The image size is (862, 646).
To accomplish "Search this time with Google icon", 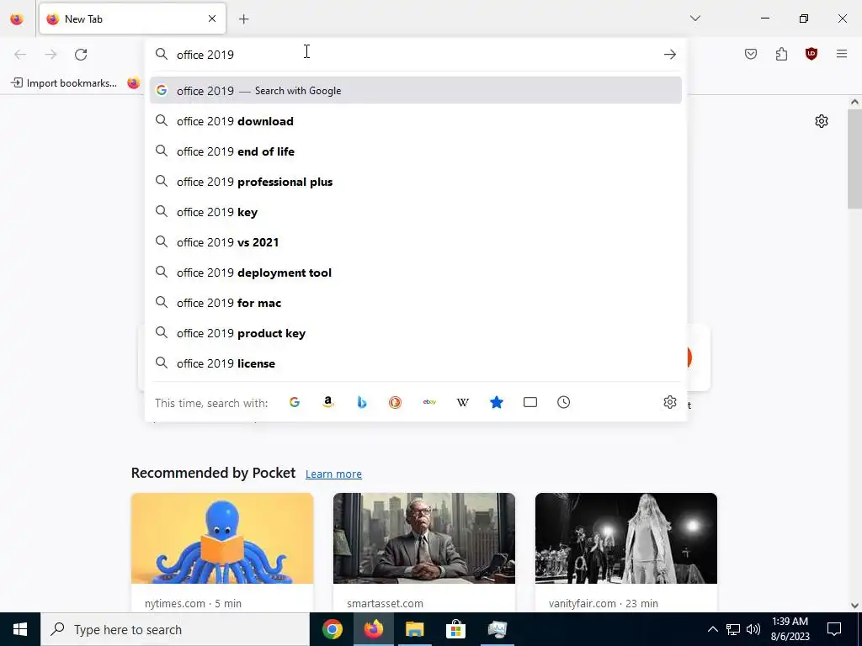I will [x=295, y=402].
